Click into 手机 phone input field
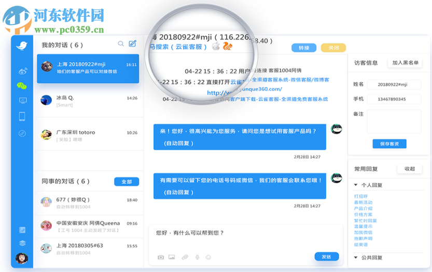Image resolution: width=432 pixels, height=272 pixels. (x=394, y=99)
